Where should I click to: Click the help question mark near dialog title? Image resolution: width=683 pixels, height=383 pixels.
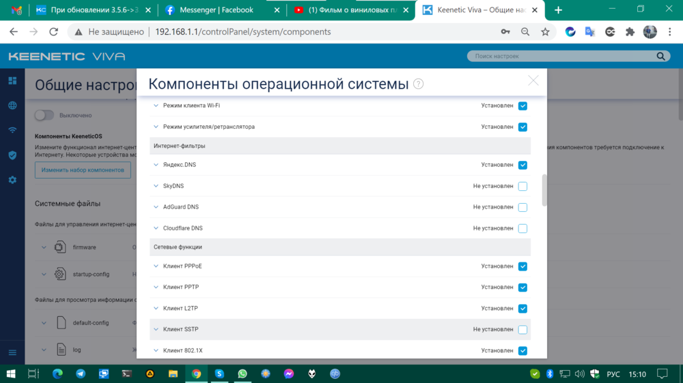(x=418, y=84)
